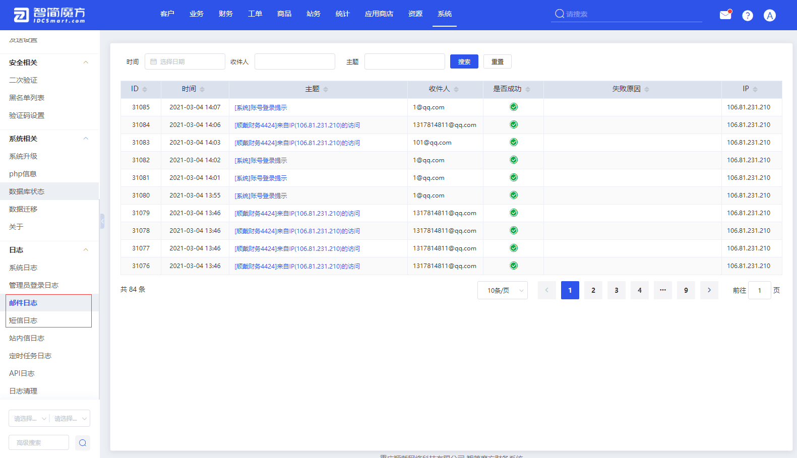
Task: Go to next page arrow
Action: point(709,290)
